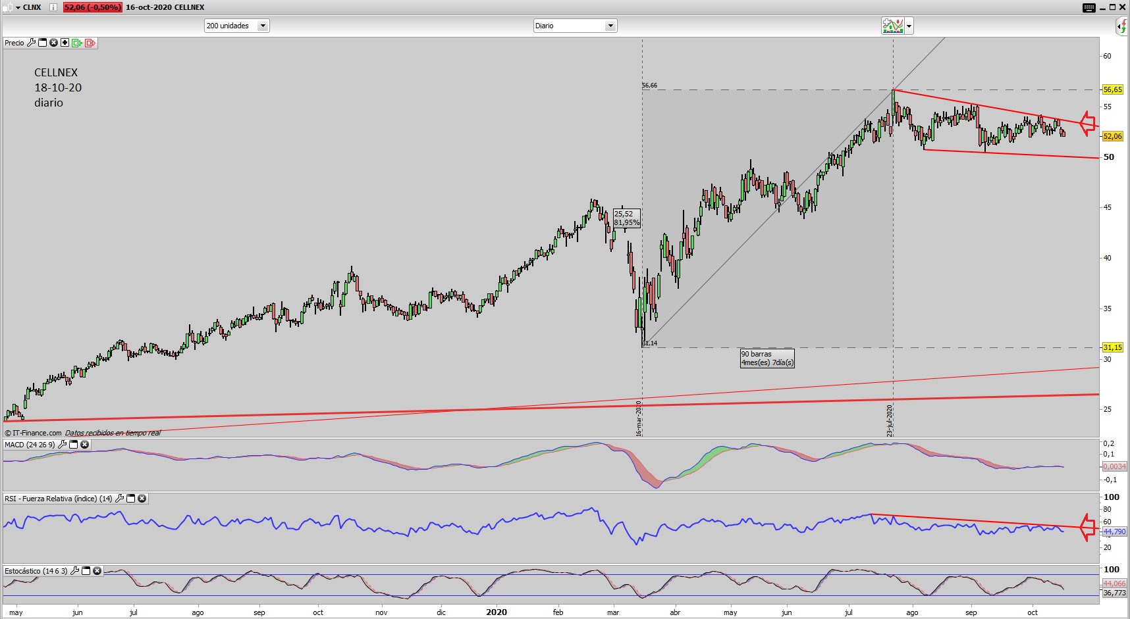The width and height of the screenshot is (1130, 619).
Task: Click the 52,06 (-0,50%) price badge
Action: (92, 7)
